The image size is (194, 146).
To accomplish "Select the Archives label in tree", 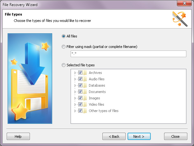I will pyautogui.click(x=95, y=73).
